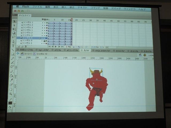This screenshot has width=171, height=128.
Task: Click the new folder icon below layers
Action: tap(22, 46)
